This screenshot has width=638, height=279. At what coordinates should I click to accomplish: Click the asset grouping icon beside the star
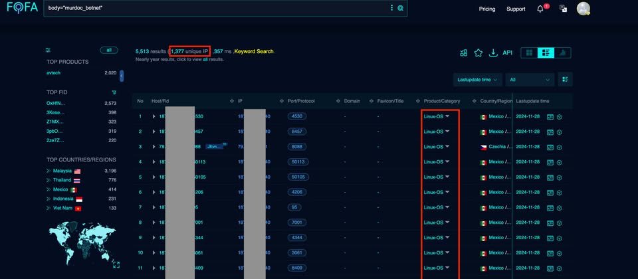click(463, 53)
